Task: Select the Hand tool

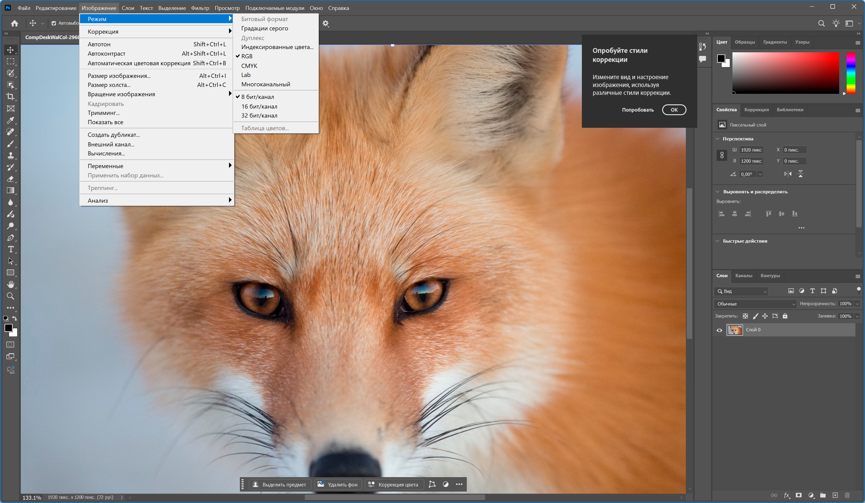Action: pos(11,284)
